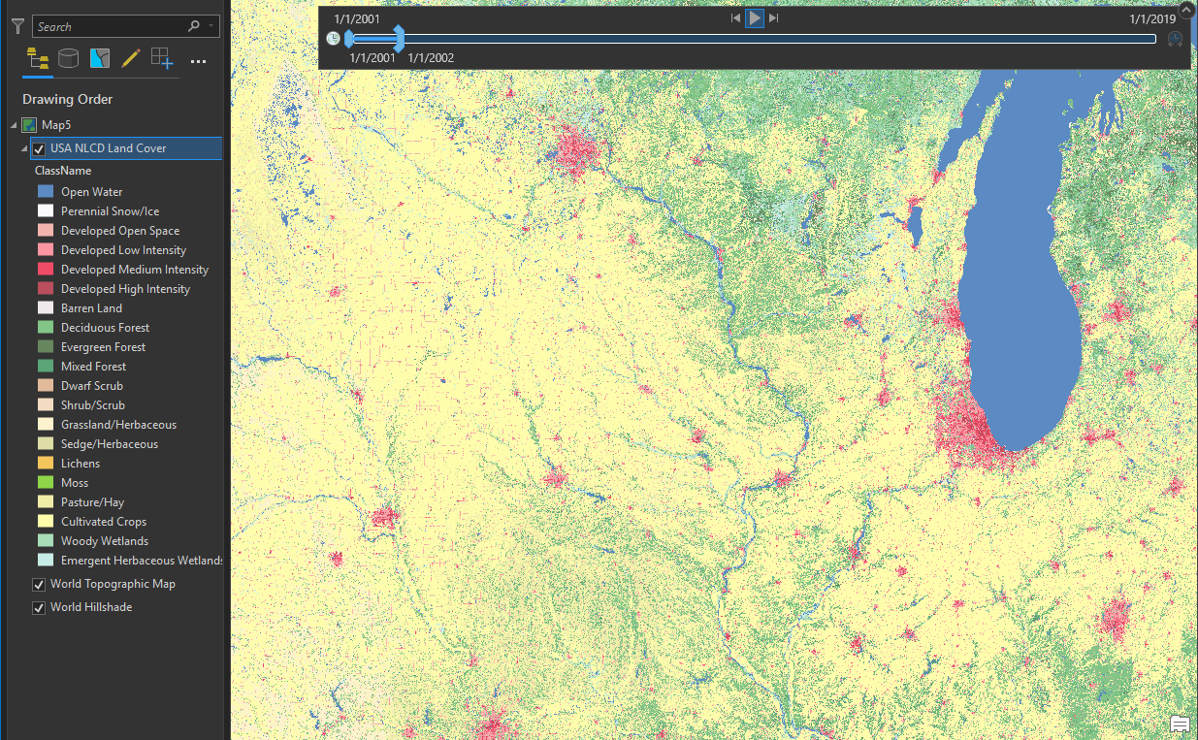Viewport: 1198px width, 740px height.
Task: Collapse the USA NLCD Land Cover legend
Action: [x=23, y=148]
